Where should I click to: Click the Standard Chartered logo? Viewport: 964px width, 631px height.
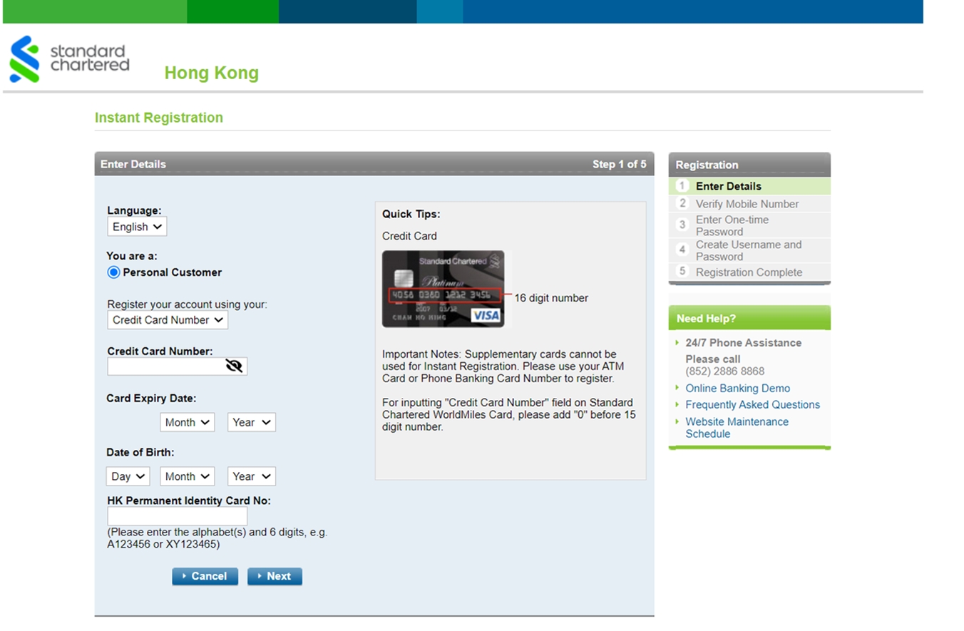69,59
